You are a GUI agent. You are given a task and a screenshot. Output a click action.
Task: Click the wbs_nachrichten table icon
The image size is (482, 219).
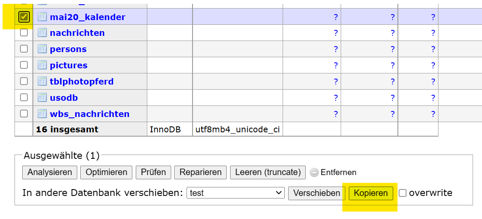pos(42,114)
